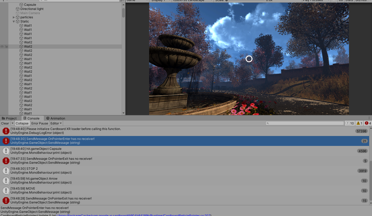Enable Error Pause in the Console
Image resolution: width=372 pixels, height=216 pixels.
click(x=40, y=123)
